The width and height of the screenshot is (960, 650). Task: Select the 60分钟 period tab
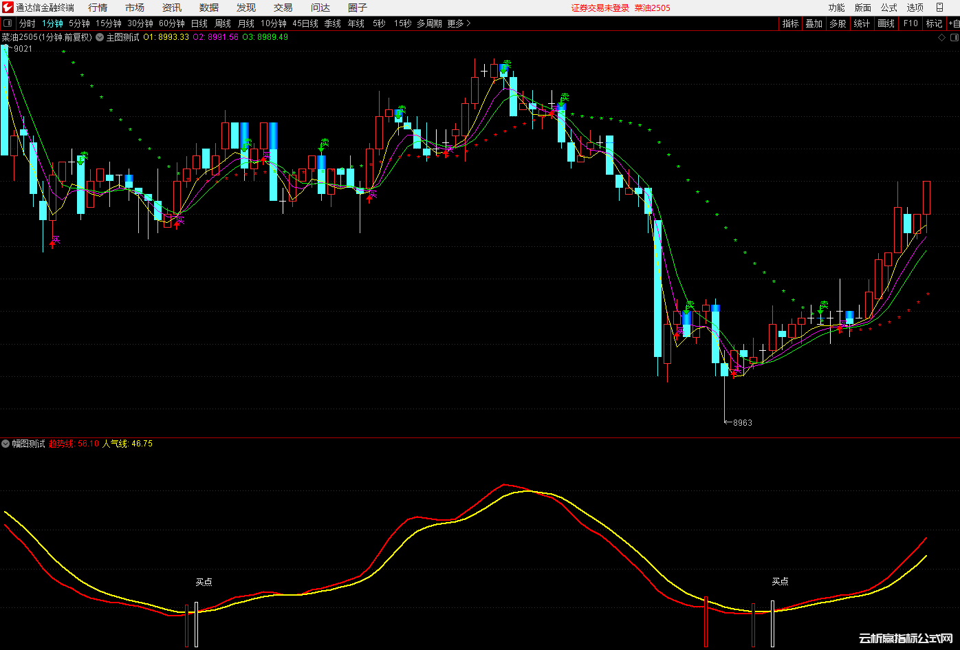click(171, 23)
